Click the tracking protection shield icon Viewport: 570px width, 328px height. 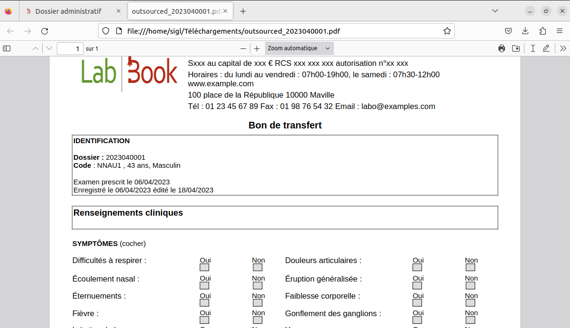click(x=105, y=30)
